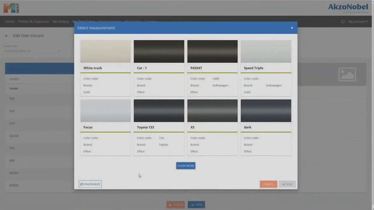
Task: Click the grey Done button in dialog
Action: point(288,184)
